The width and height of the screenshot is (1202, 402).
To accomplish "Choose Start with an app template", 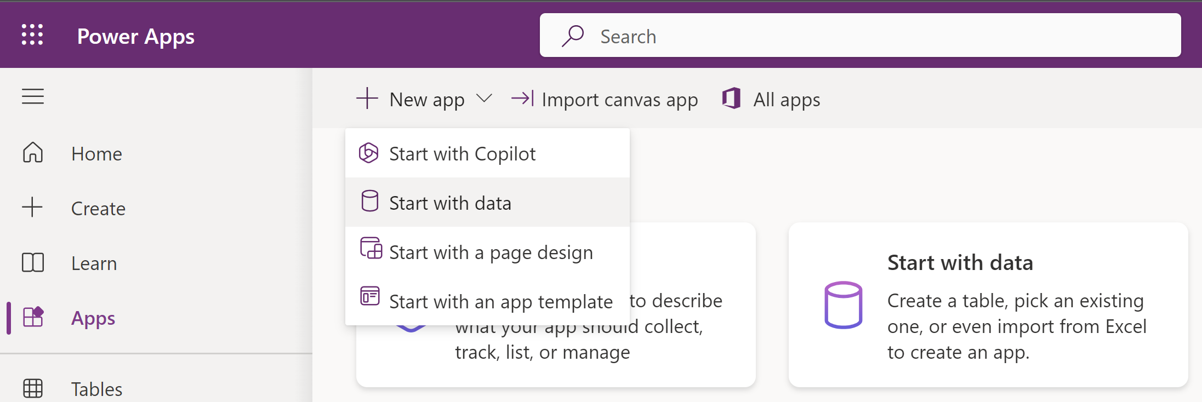I will point(500,302).
